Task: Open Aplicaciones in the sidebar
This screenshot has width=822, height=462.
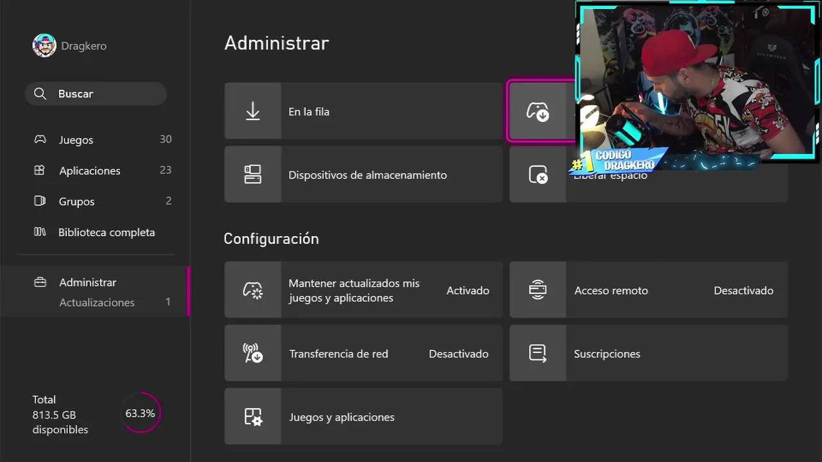Action: pyautogui.click(x=102, y=170)
